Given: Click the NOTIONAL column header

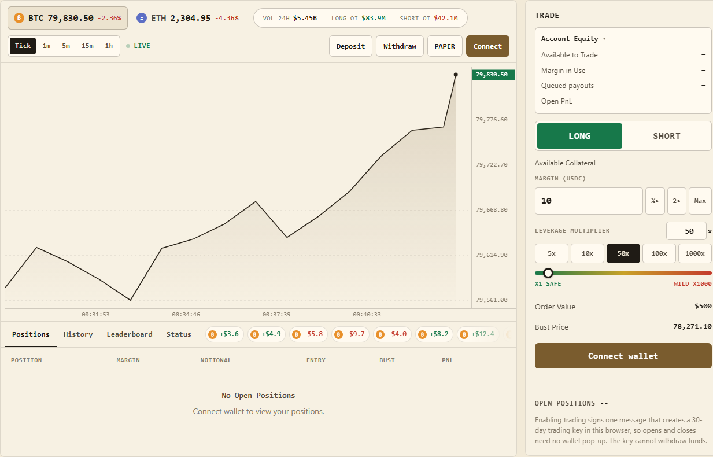Looking at the screenshot, I should pos(216,360).
